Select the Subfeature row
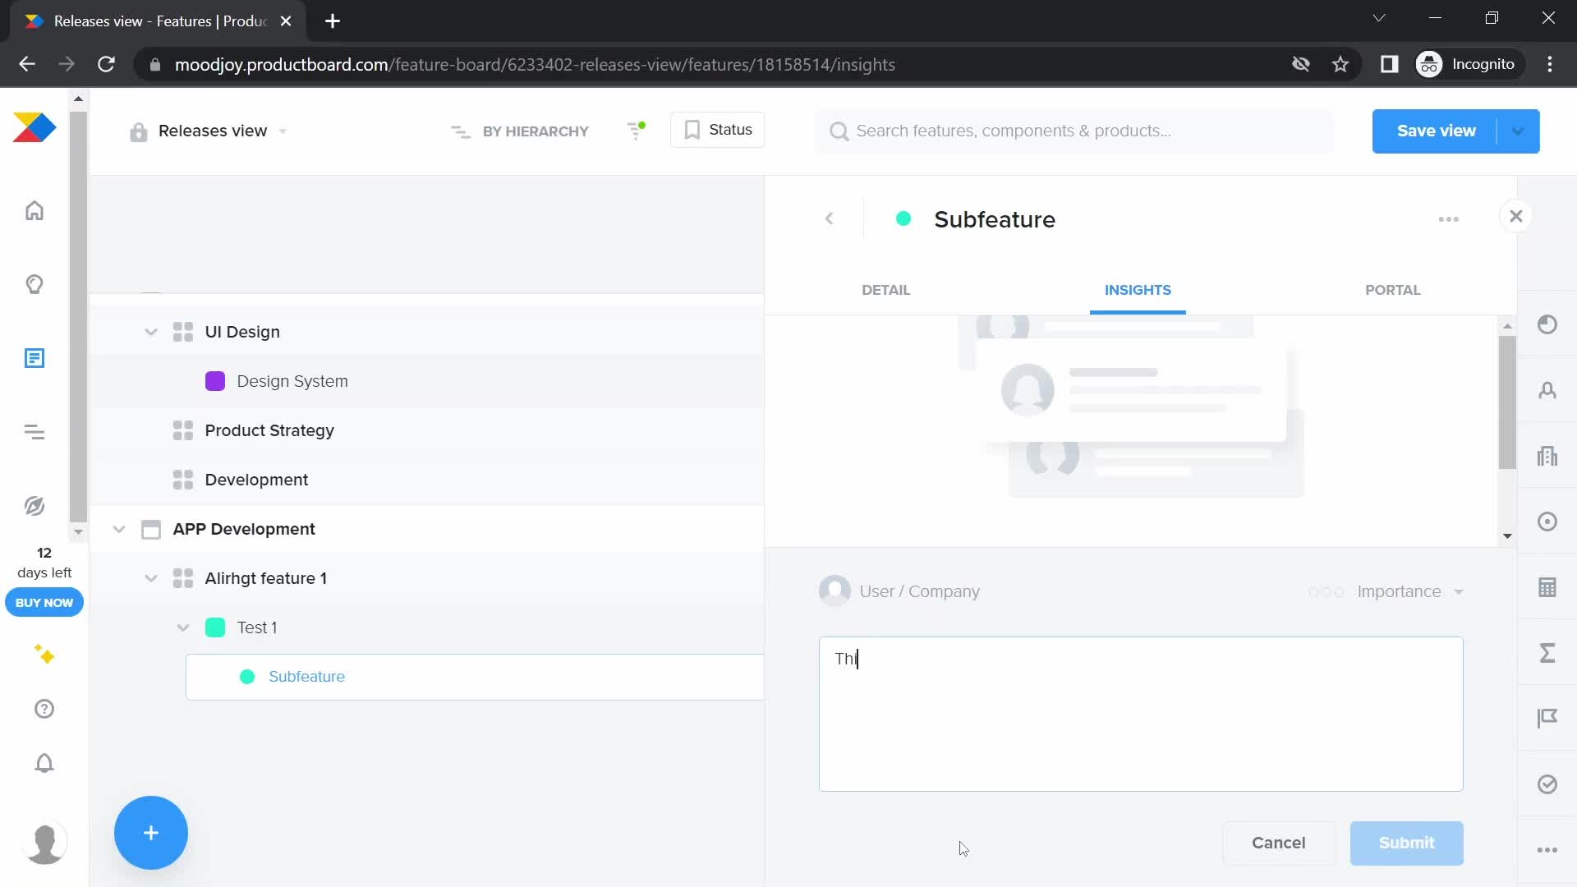 [x=475, y=677]
